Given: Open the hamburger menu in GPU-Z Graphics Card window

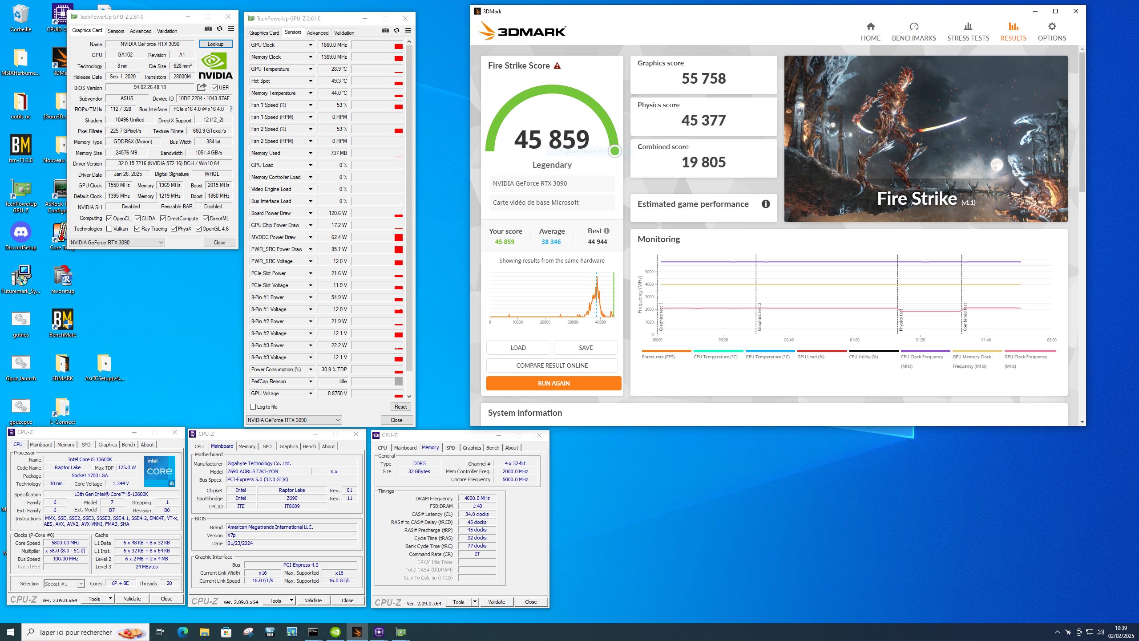Looking at the screenshot, I should pos(231,29).
